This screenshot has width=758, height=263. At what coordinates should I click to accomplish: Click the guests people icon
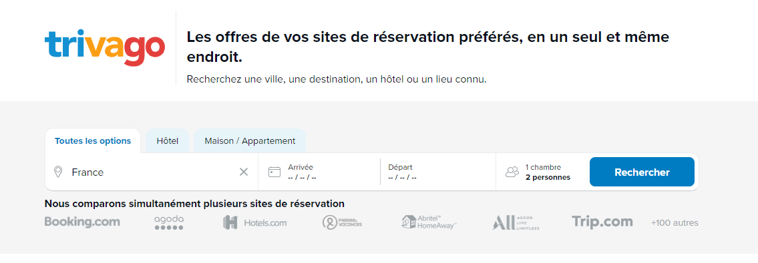click(x=512, y=172)
